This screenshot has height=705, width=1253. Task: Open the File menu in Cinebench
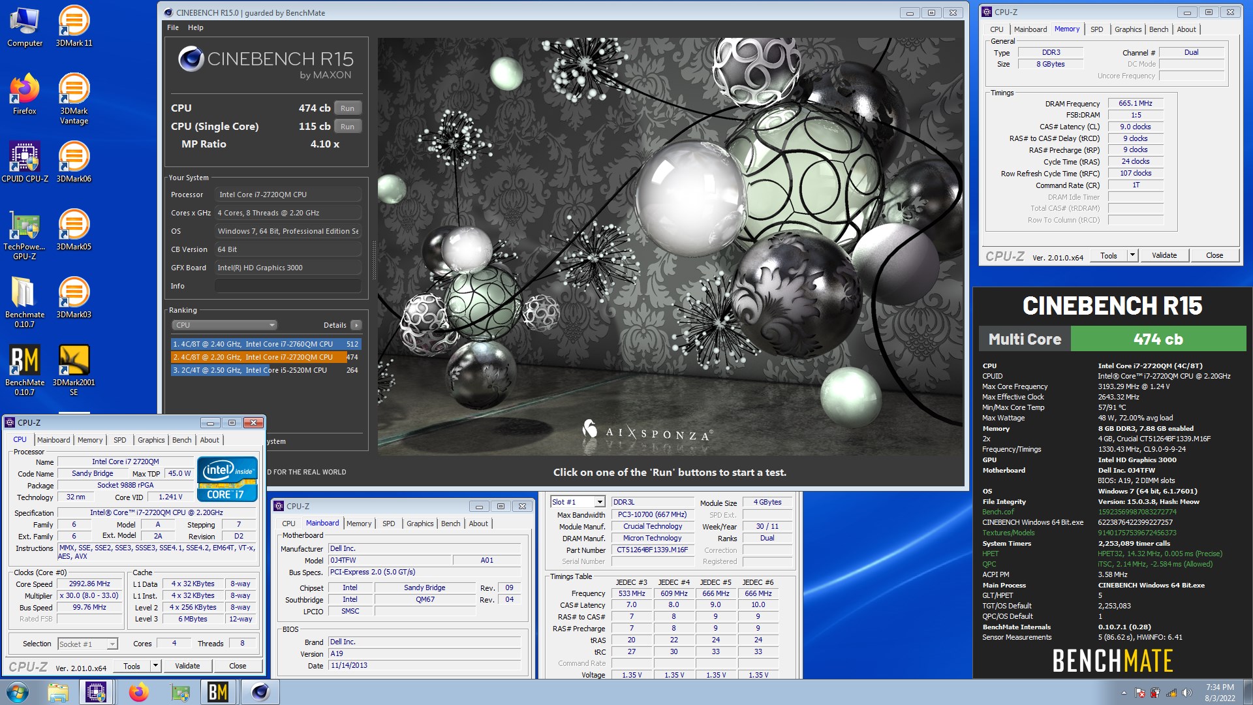pos(173,27)
